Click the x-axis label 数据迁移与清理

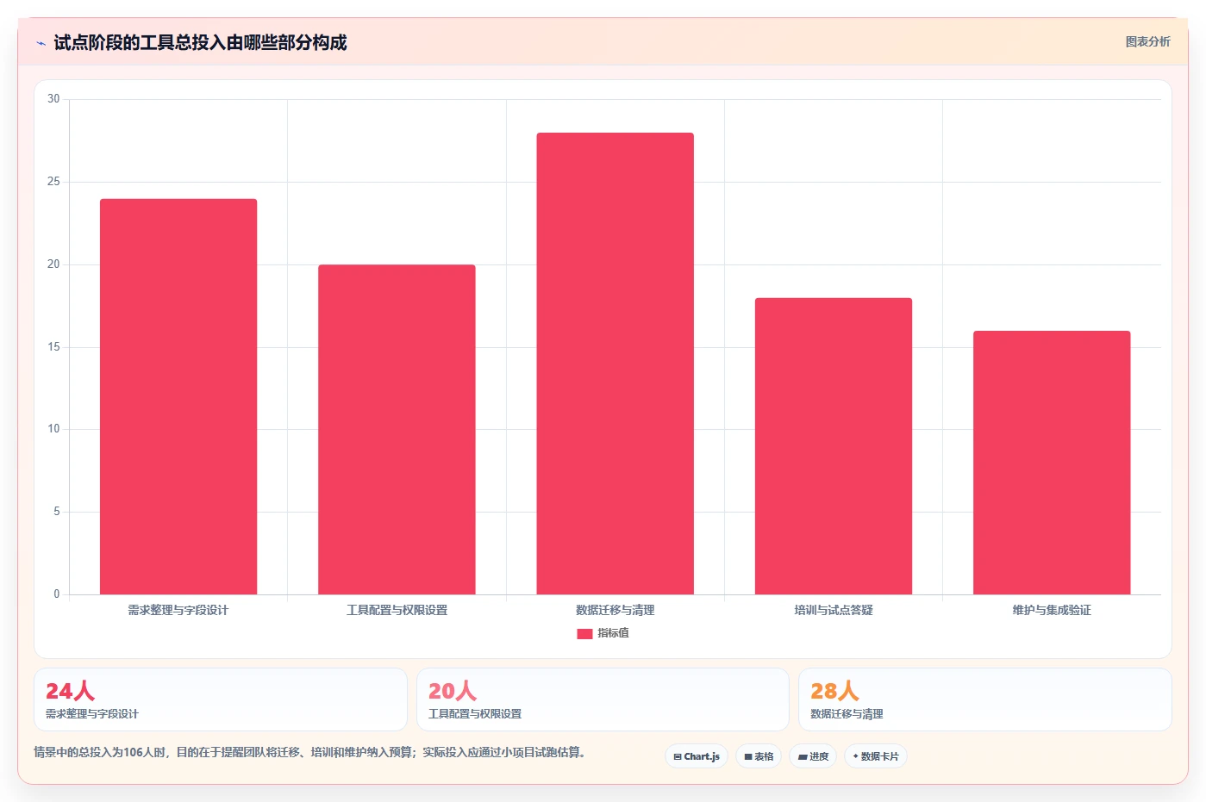point(615,610)
